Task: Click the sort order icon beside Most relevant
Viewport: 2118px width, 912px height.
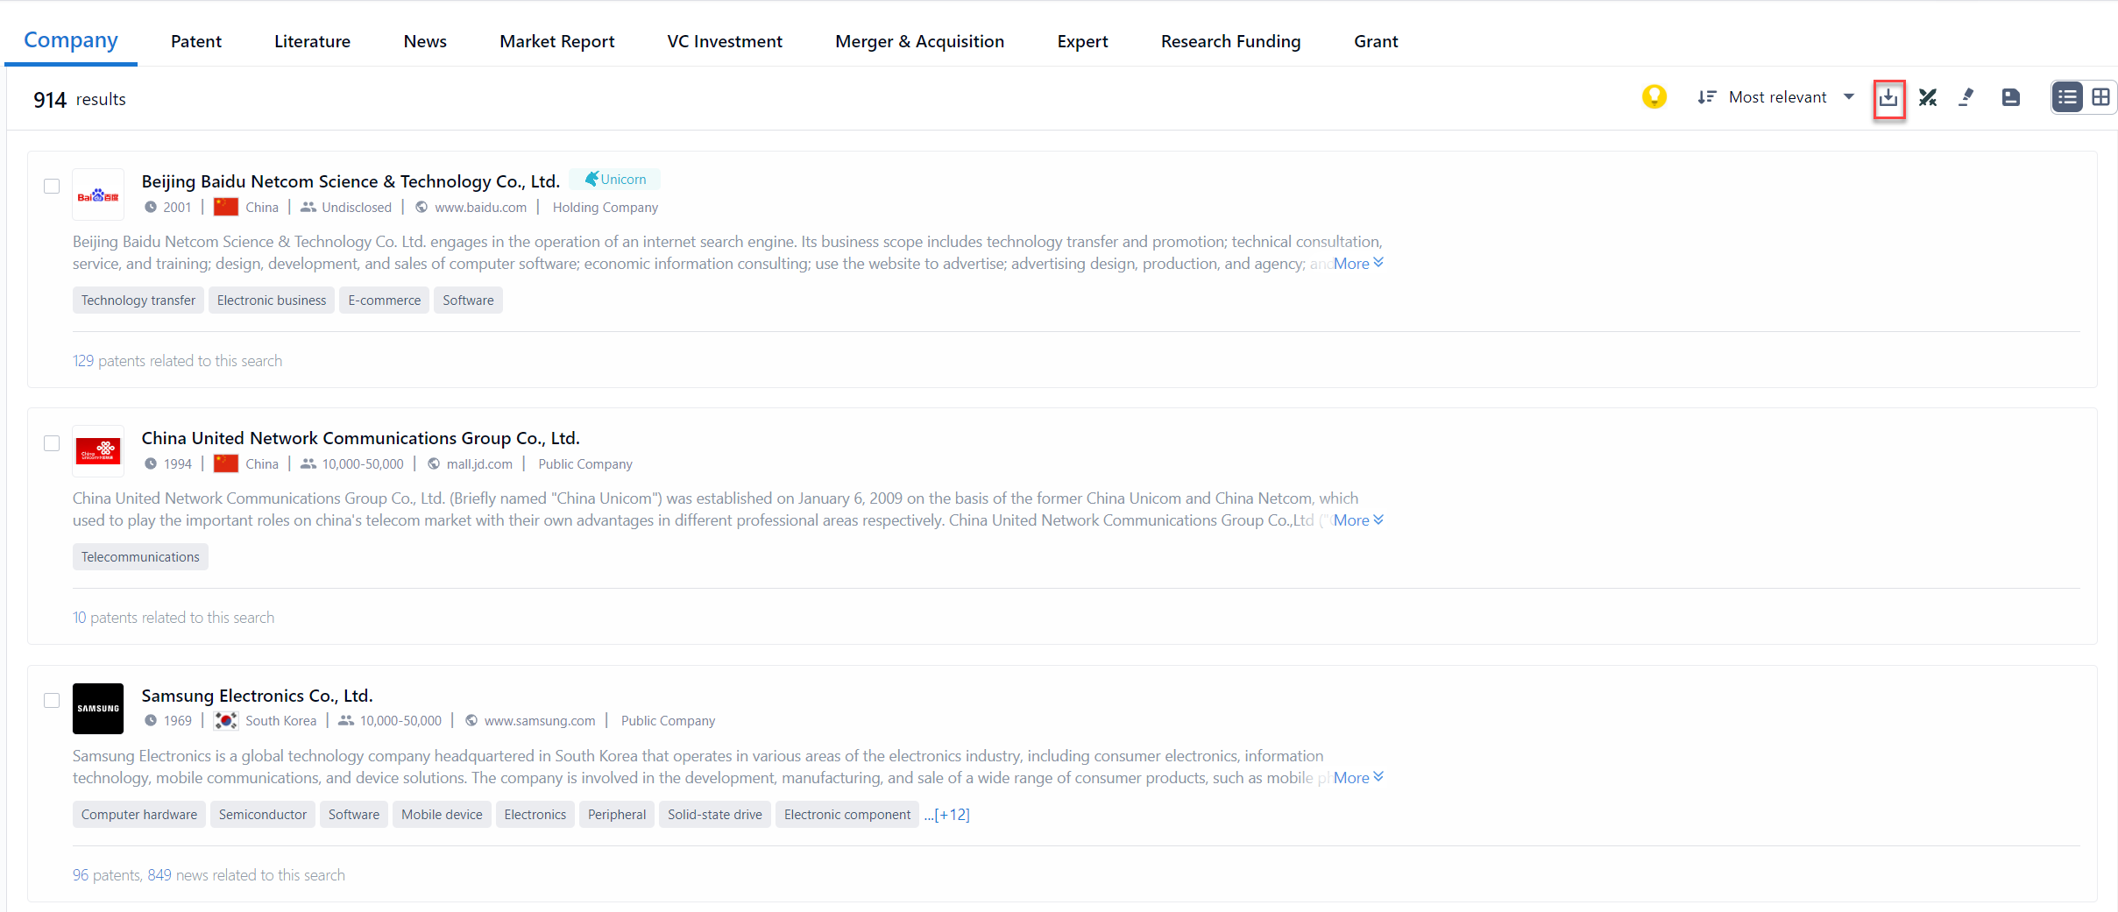Action: (x=1706, y=97)
